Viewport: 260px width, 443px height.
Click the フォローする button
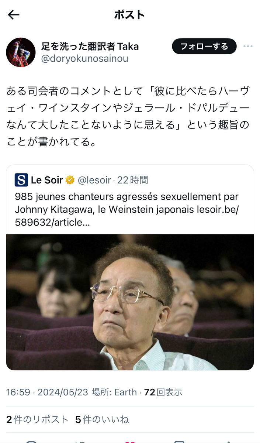(x=204, y=46)
